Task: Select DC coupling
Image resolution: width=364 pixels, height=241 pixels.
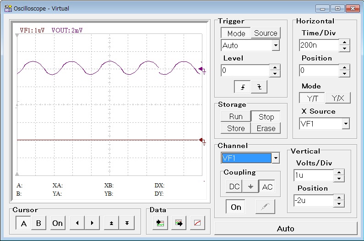Action: tap(234, 186)
